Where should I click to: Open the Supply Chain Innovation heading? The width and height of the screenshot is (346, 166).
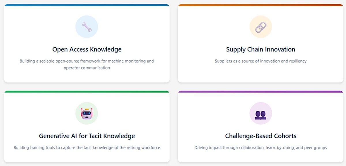pos(261,49)
